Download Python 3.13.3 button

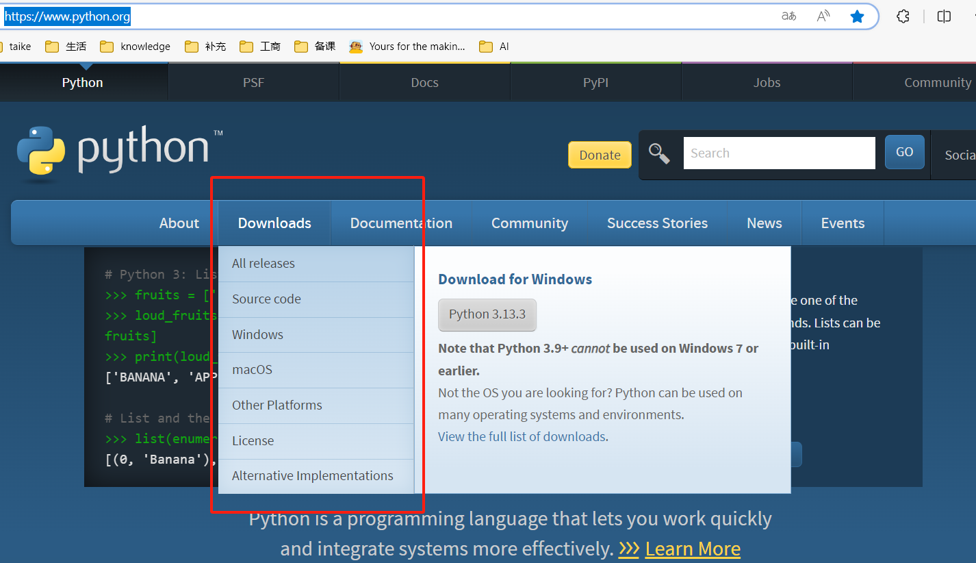(x=487, y=314)
